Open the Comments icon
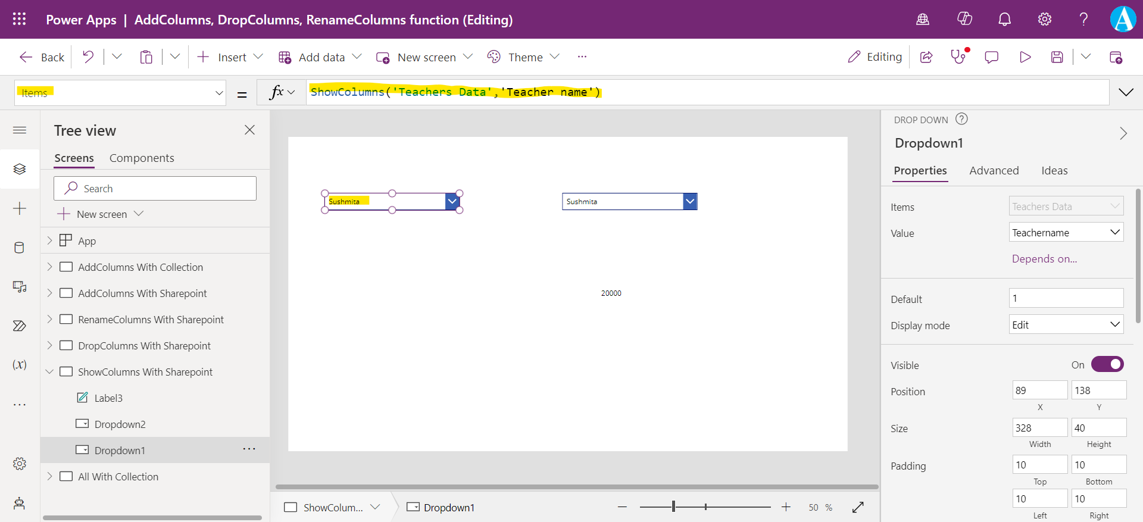 tap(991, 57)
